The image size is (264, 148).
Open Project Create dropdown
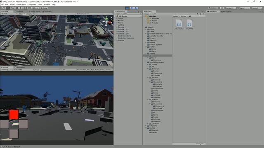pos(147,14)
